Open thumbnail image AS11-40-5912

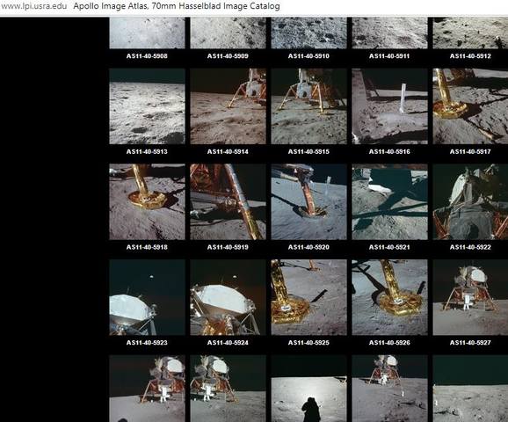470,33
